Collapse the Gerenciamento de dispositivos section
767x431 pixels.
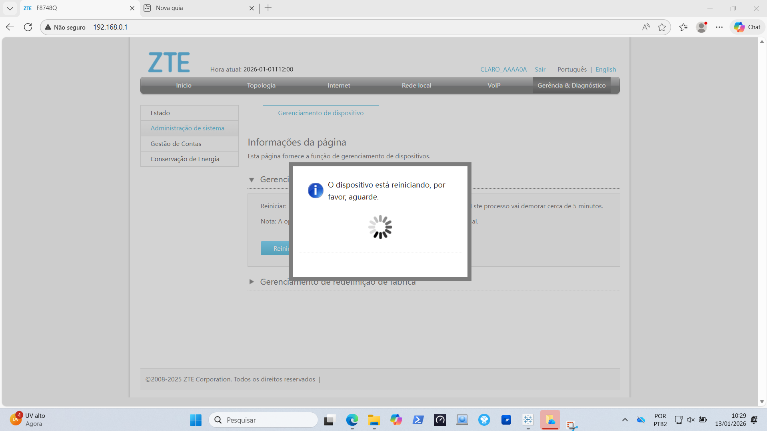(252, 180)
